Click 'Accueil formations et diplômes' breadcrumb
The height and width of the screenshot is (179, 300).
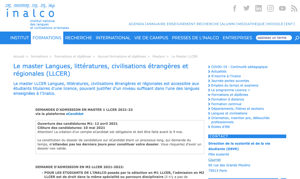[x=122, y=56]
